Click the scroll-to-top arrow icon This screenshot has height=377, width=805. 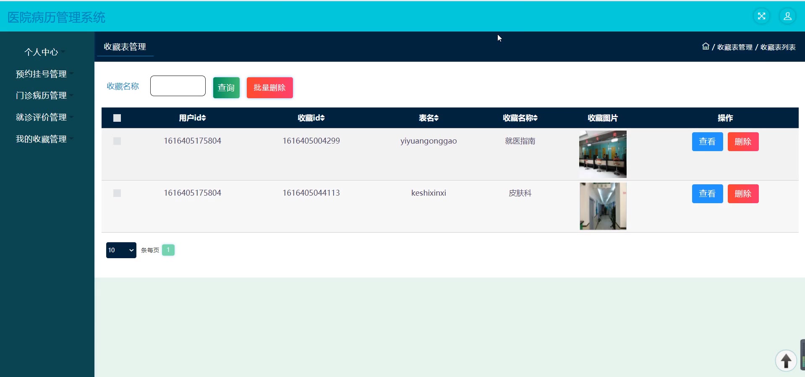(x=786, y=361)
